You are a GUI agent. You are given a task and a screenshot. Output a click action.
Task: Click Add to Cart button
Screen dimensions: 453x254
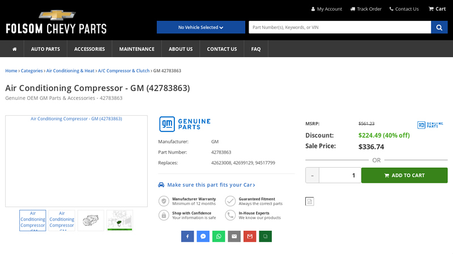[x=404, y=176]
